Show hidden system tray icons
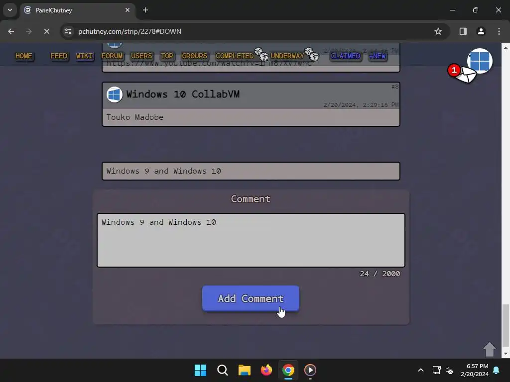Screen dimensions: 510x382 click(x=420, y=370)
